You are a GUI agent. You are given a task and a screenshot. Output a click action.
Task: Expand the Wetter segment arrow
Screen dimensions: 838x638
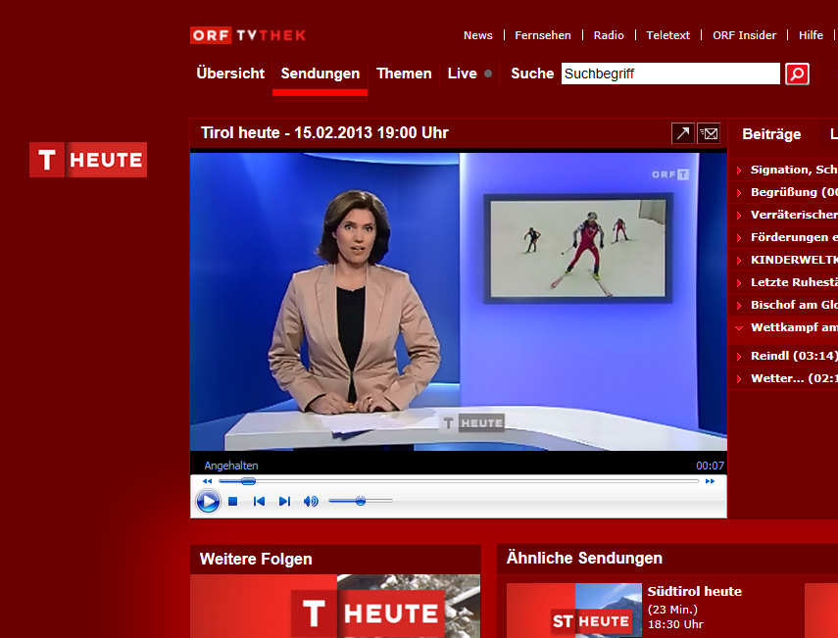739,379
